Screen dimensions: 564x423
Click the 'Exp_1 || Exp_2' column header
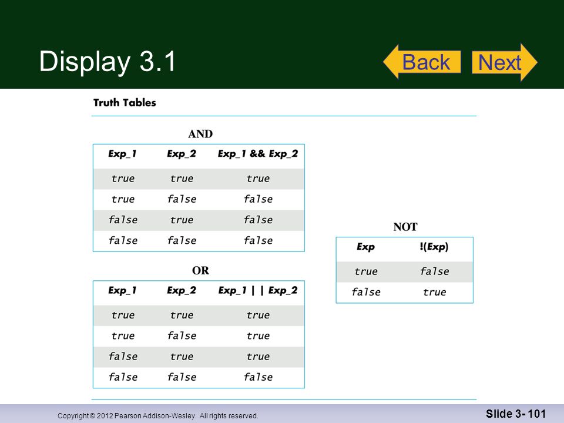(258, 291)
